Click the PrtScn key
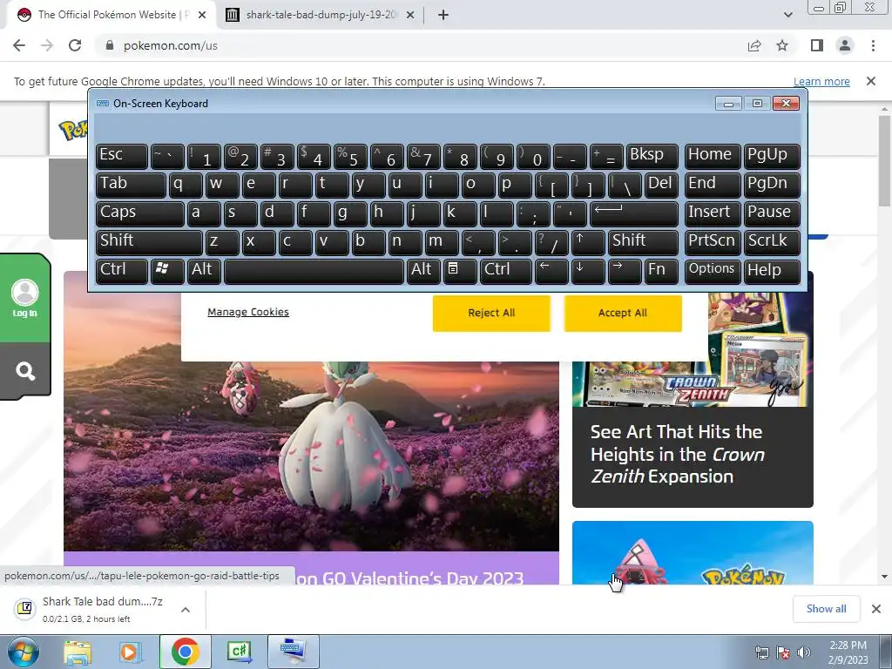The image size is (892, 669). (x=713, y=242)
